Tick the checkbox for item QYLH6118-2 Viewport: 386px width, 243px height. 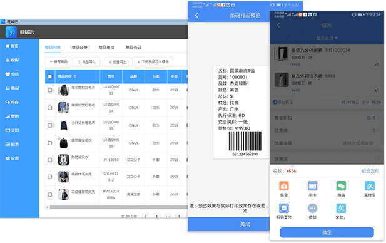click(49, 177)
